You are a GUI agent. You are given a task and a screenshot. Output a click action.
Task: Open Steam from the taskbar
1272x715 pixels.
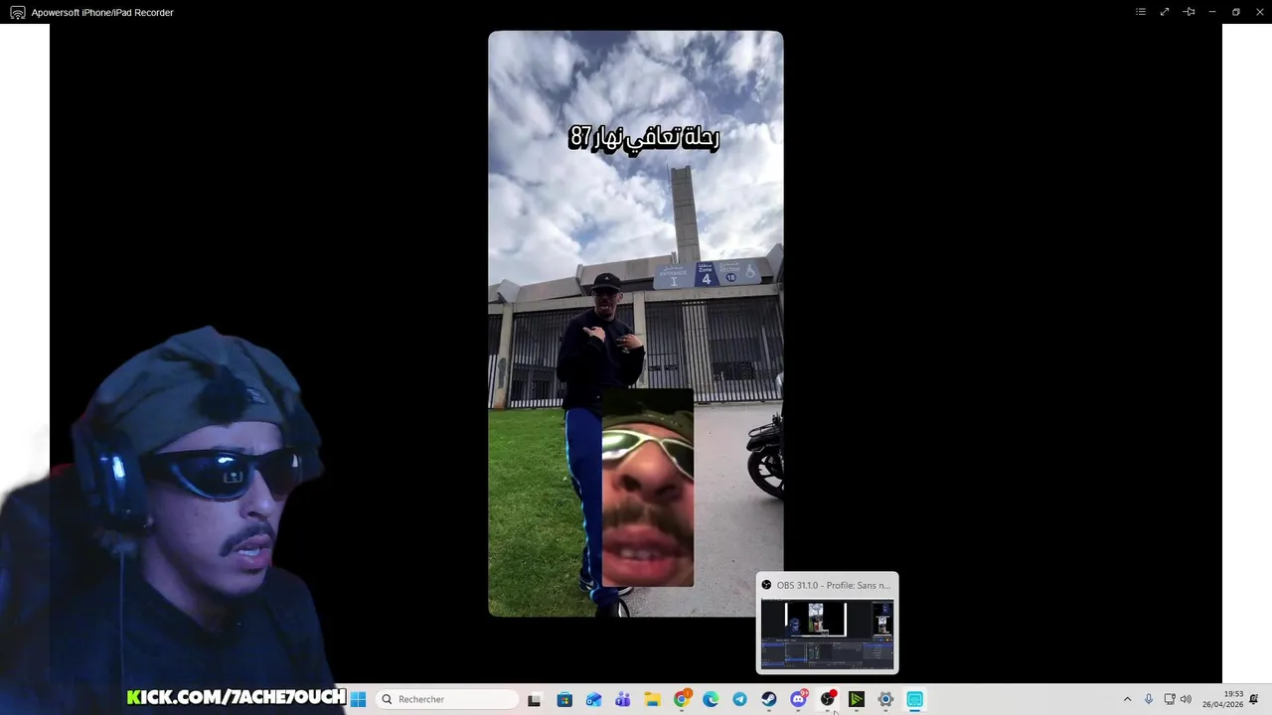[x=769, y=699]
